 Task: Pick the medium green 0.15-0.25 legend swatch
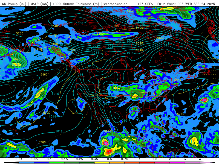tap(72, 163)
